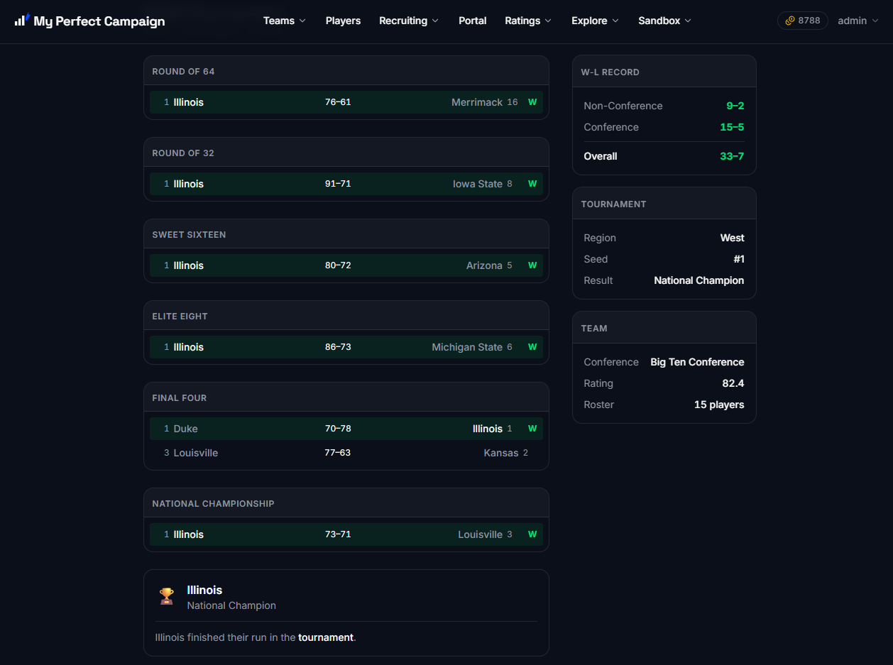Click the #1 seed value

pyautogui.click(x=739, y=259)
